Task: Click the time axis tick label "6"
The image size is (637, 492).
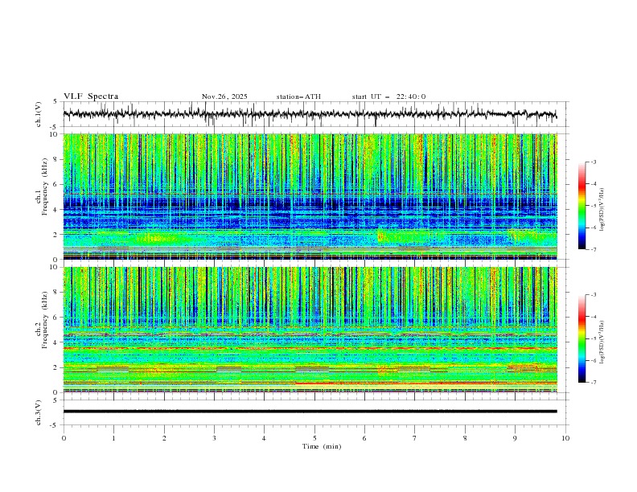Action: click(364, 438)
